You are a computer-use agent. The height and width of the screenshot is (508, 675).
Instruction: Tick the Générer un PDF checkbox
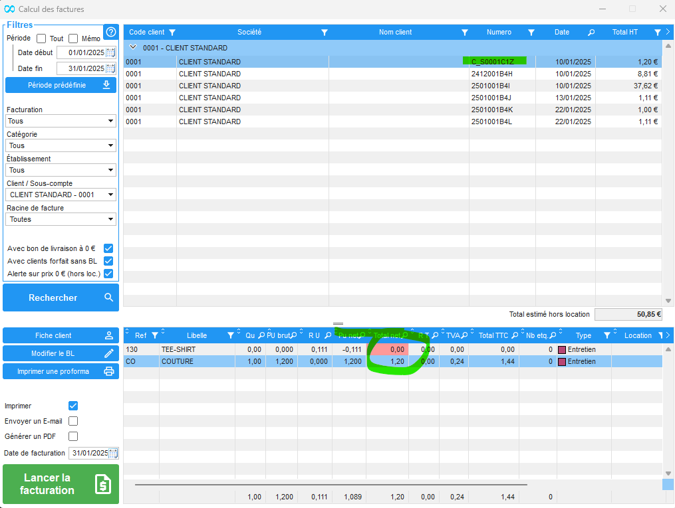pyautogui.click(x=73, y=436)
